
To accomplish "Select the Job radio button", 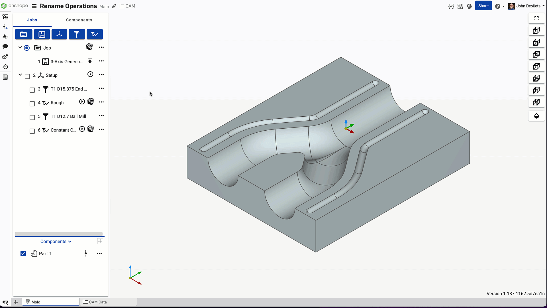I will (27, 48).
